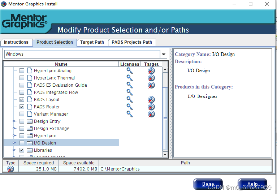Click the Mentor Graphics app icon in title bar
The height and width of the screenshot is (194, 277).
[x=4, y=4]
